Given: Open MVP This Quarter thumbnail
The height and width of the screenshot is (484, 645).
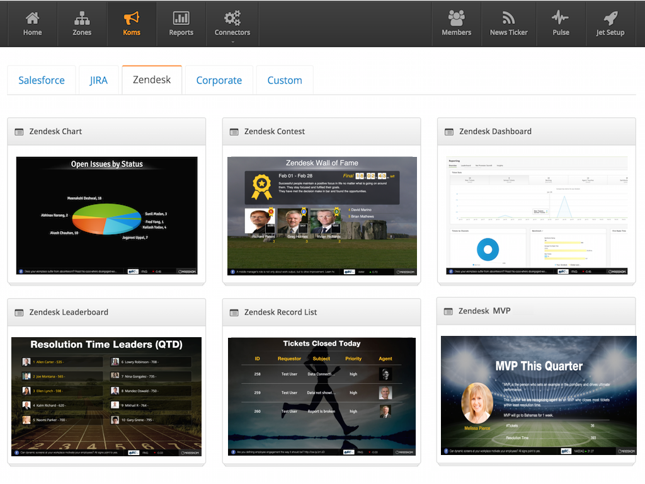Looking at the screenshot, I should point(538,395).
